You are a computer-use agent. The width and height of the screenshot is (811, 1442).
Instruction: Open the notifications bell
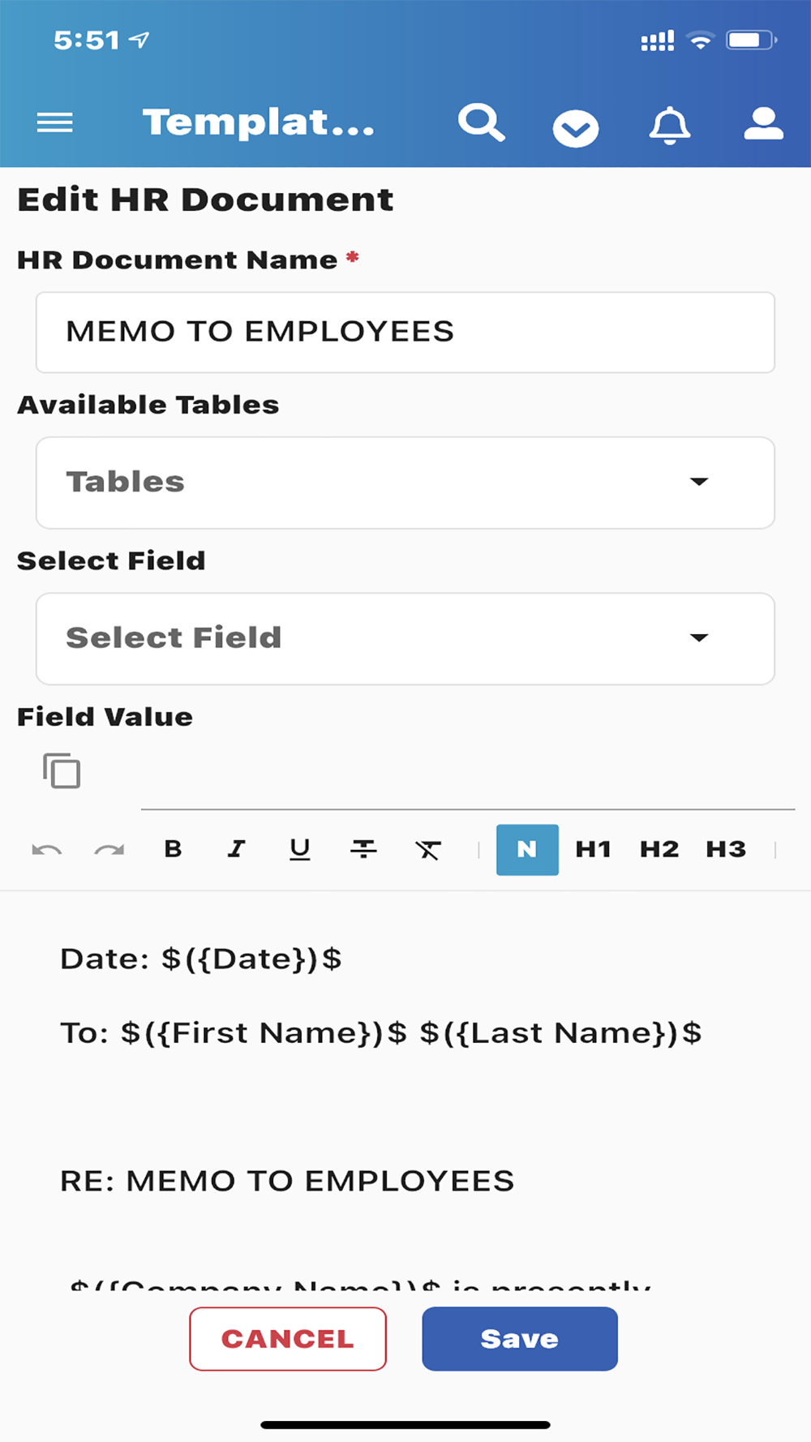click(670, 125)
